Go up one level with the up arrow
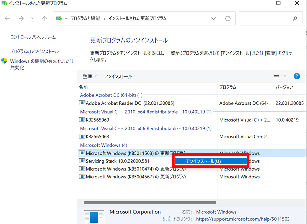Image resolution: width=307 pixels, height=224 pixels. click(44, 18)
